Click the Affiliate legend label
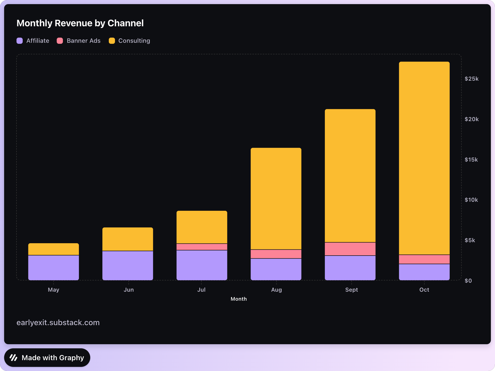 [x=38, y=41]
